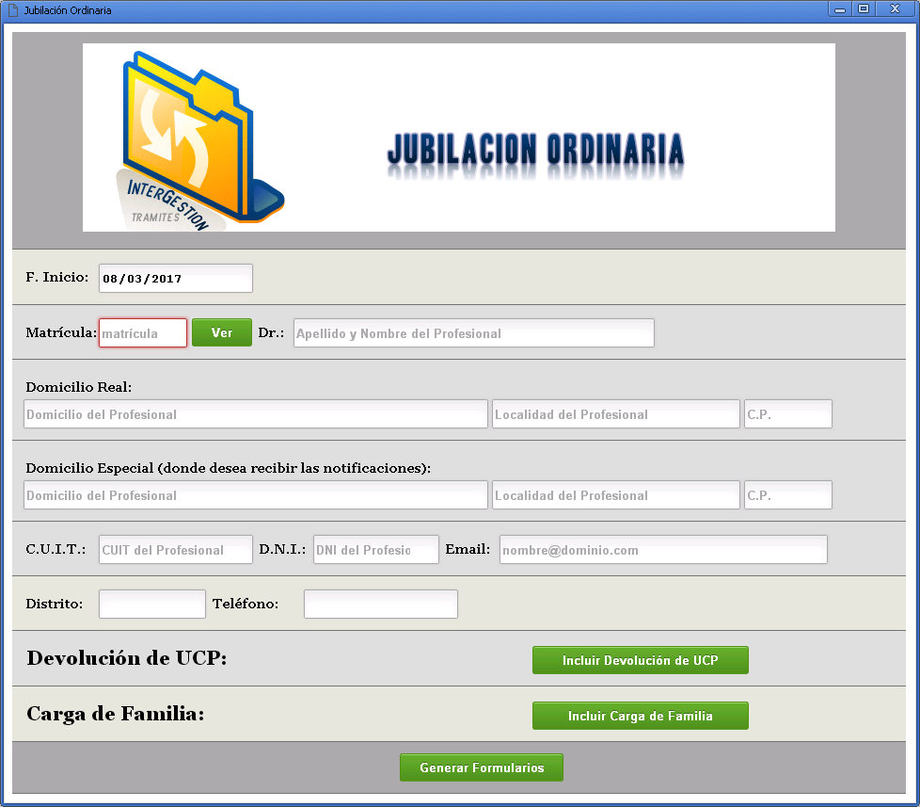Click the F. Inicio date field
This screenshot has height=807, width=920.
pyautogui.click(x=175, y=279)
